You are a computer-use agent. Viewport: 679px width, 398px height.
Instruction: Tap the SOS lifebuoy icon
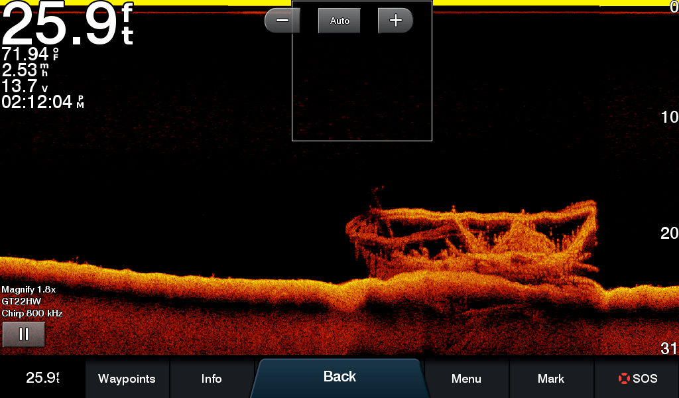tap(623, 379)
